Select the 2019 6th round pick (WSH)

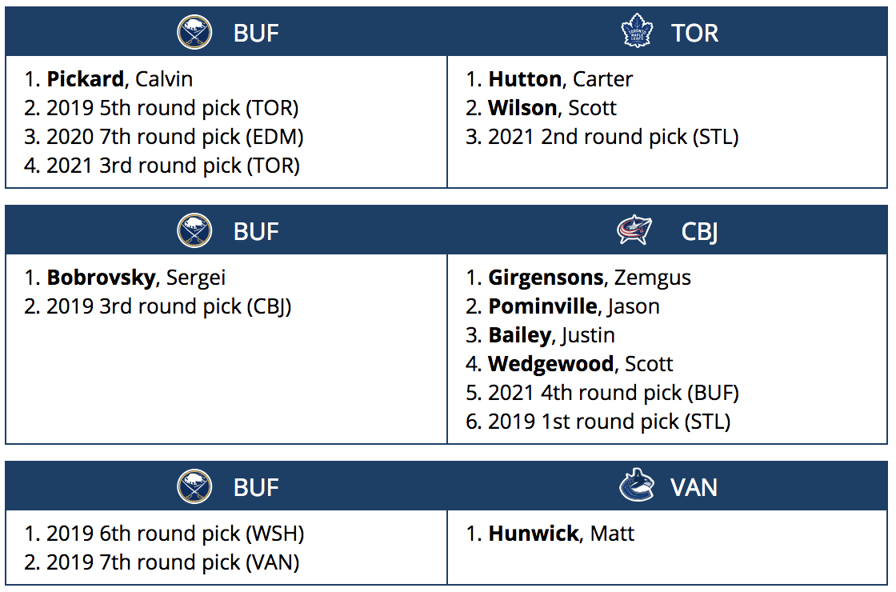point(175,534)
